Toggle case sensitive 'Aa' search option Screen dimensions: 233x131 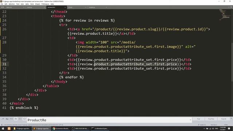click(x=7, y=119)
